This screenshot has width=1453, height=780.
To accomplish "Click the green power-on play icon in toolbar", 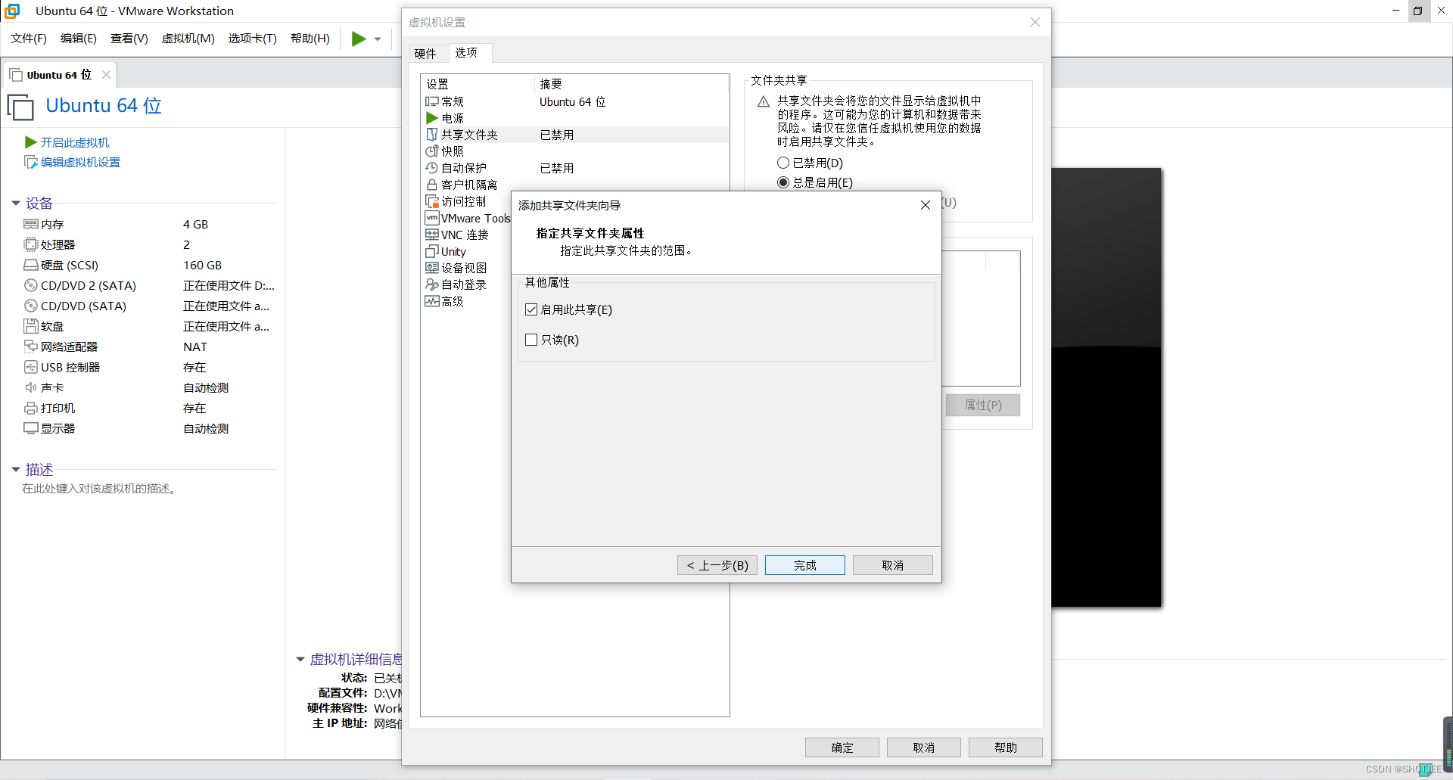I will (x=359, y=39).
